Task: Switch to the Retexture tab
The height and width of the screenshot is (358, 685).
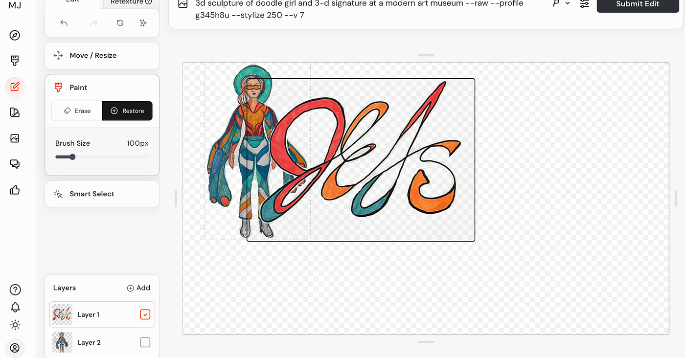Action: coord(128,2)
